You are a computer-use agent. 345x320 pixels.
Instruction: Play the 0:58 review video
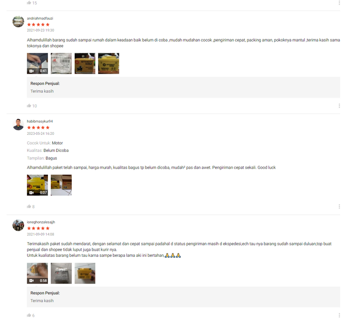pos(38,273)
